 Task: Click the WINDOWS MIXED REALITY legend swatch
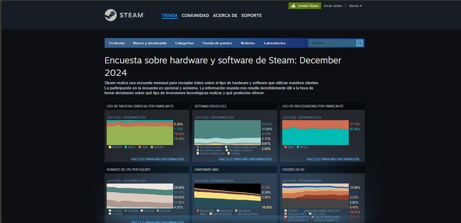click(301, 211)
